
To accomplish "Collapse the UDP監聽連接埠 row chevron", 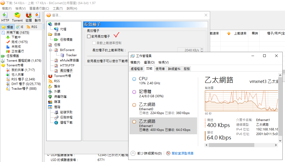I will [x=48, y=155].
